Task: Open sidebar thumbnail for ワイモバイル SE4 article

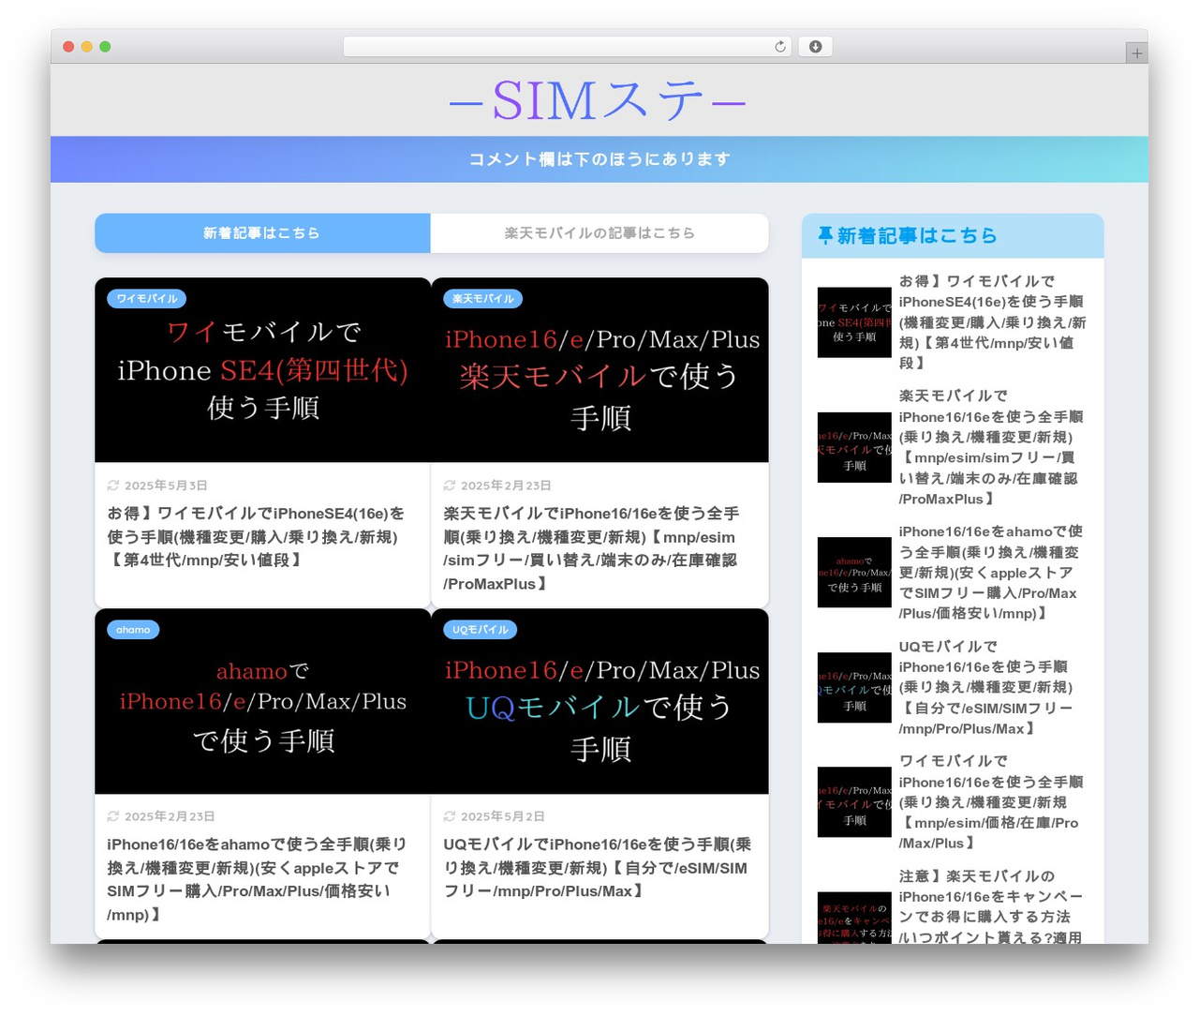Action: click(x=854, y=322)
